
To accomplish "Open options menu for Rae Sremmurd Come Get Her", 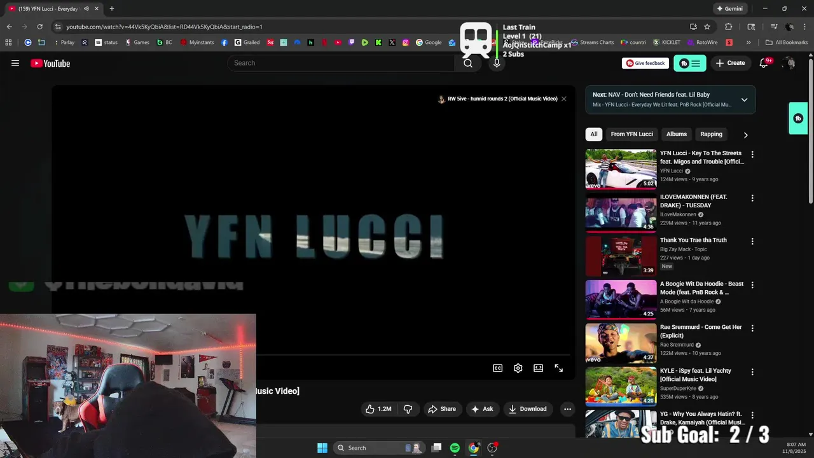I will [752, 328].
